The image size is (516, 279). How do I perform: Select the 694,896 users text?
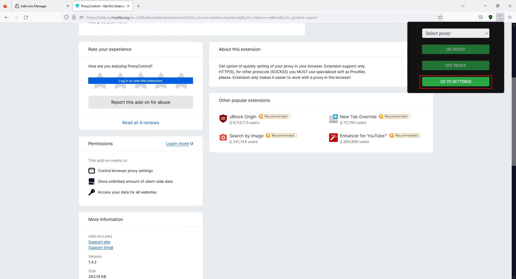(x=356, y=142)
